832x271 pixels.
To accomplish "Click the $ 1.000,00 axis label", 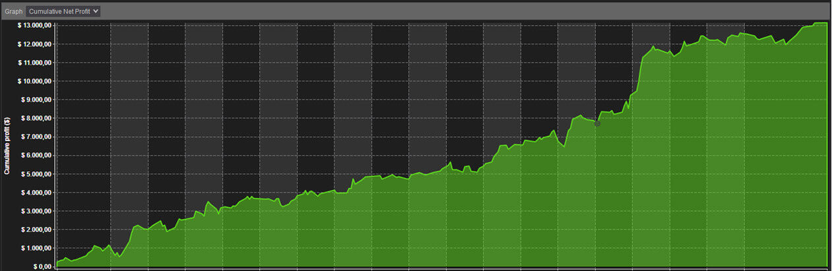I will (37, 248).
